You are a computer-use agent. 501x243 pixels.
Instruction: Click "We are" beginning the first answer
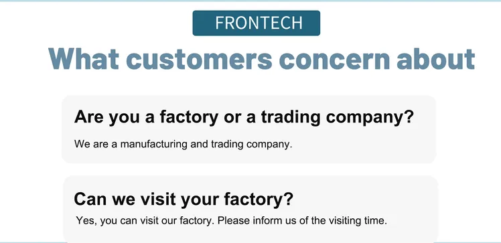(91, 145)
